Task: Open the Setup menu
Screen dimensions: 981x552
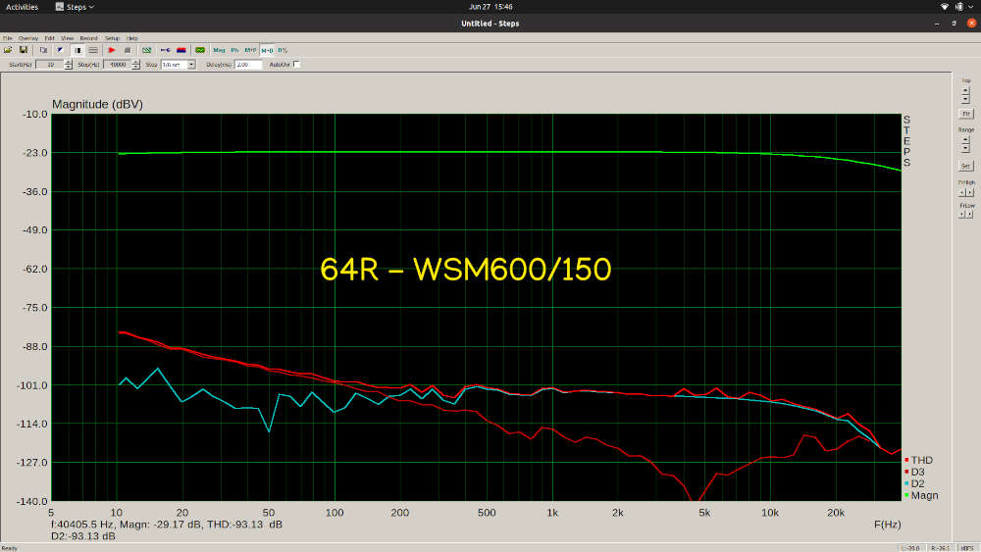Action: click(112, 39)
